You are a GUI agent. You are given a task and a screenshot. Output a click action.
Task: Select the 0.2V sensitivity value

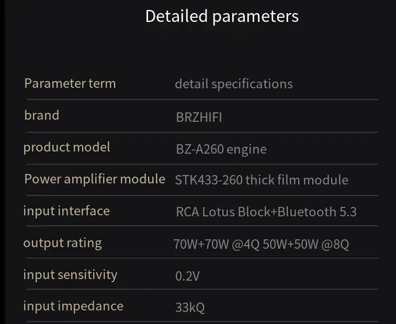tap(187, 276)
